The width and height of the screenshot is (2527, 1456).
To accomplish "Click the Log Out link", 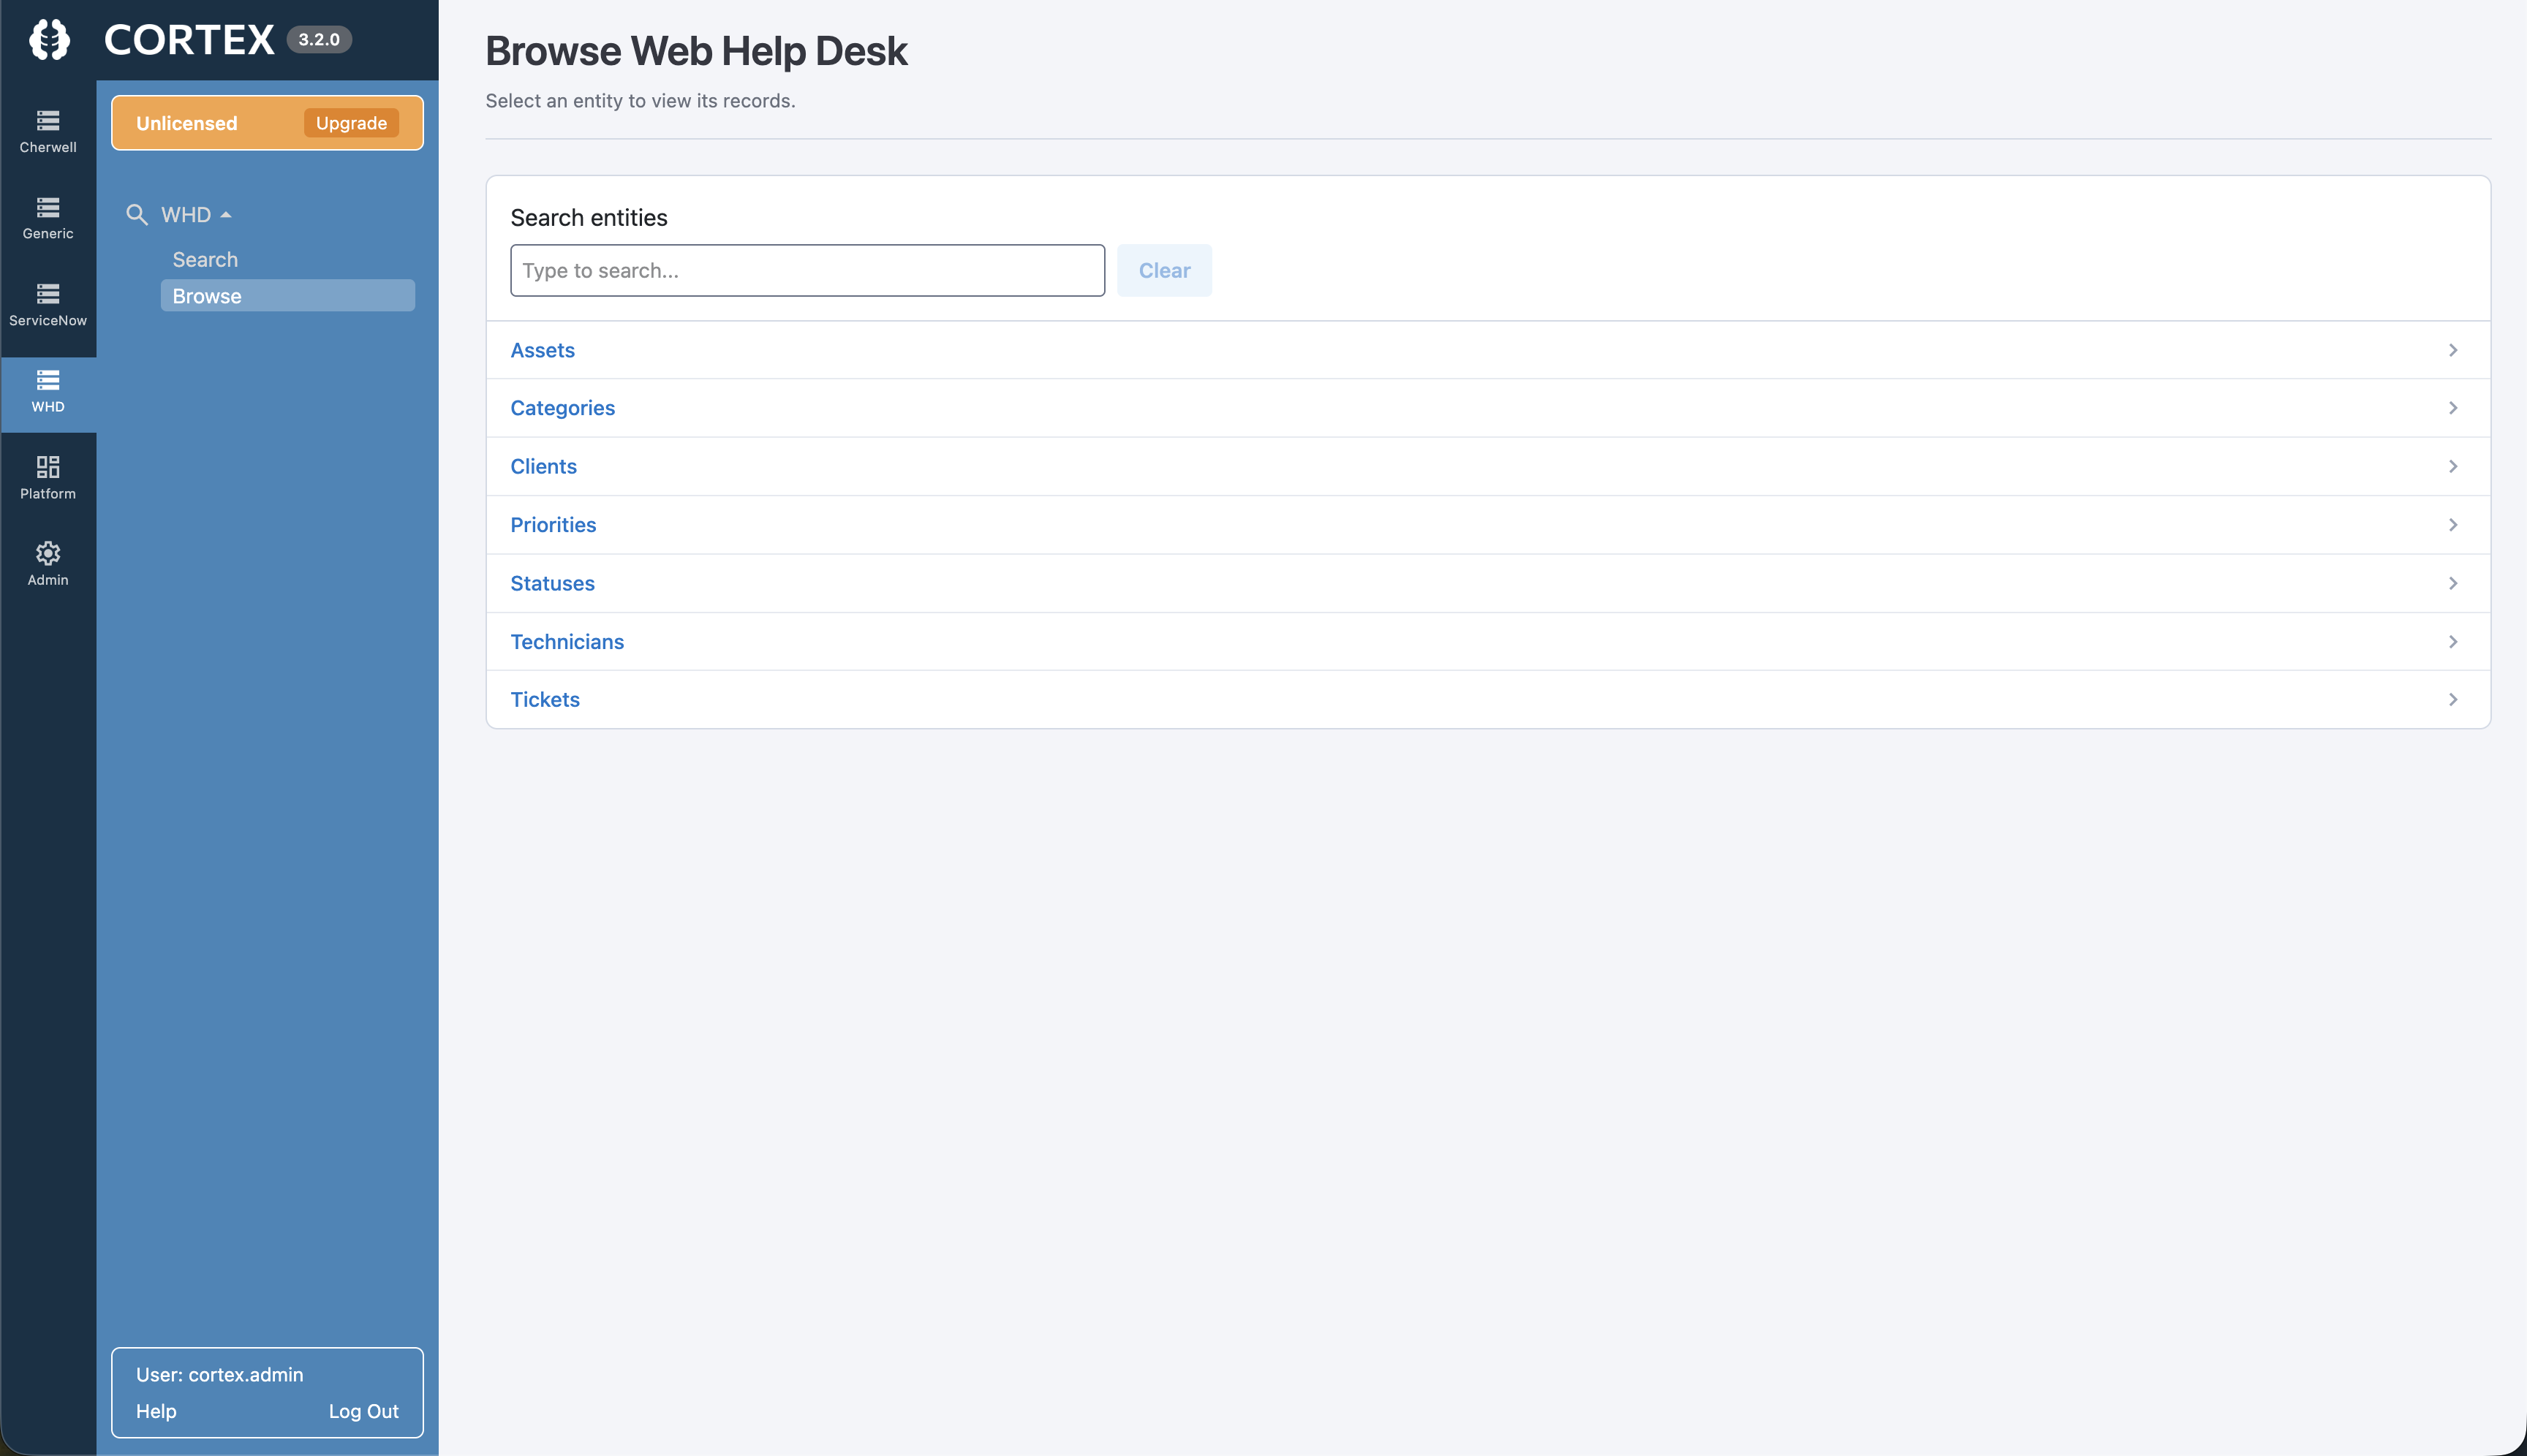I will (363, 1411).
